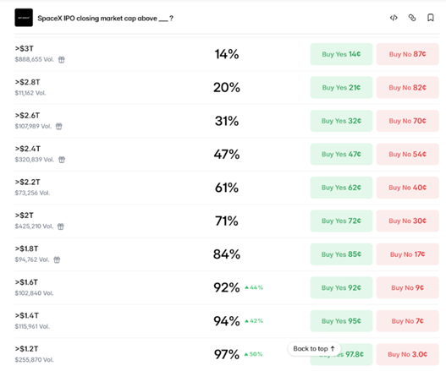Buy Yes at 14¢ for >$3T
Viewport: 446px width, 371px height.
[341, 54]
